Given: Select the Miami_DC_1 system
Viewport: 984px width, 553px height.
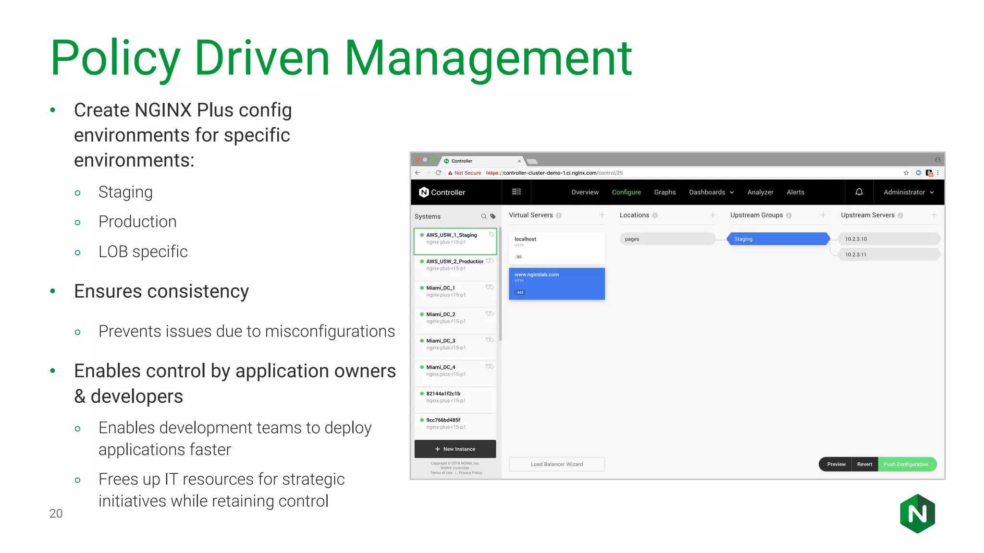Looking at the screenshot, I should pos(455,294).
